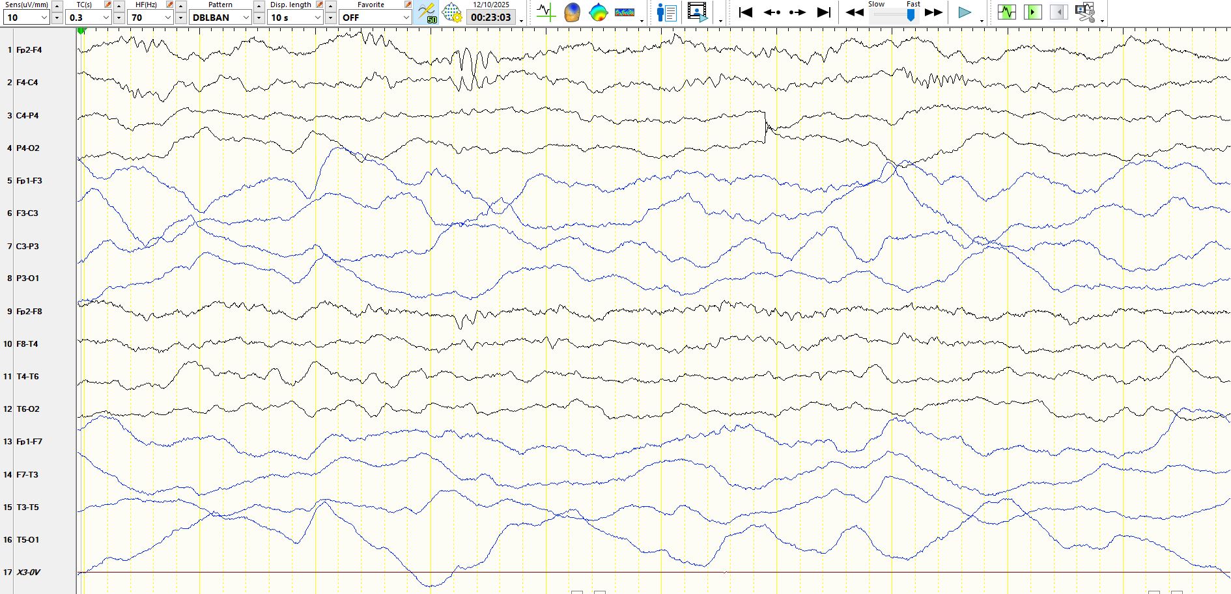Toggle the green page-forward scroll button

(1032, 12)
